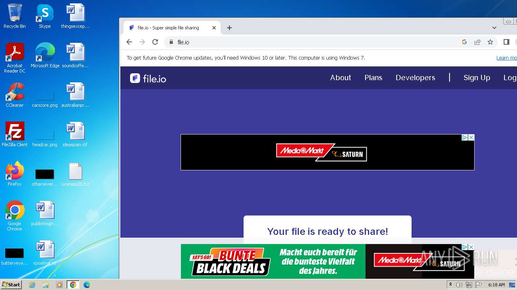The height and width of the screenshot is (290, 517).
Task: Go back in Chrome browser
Action: click(x=129, y=42)
